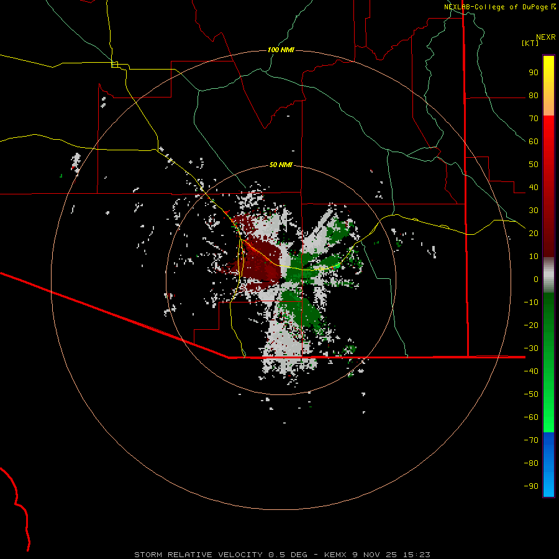
Task: Click the positive 40 scale value
Action: coord(534,187)
